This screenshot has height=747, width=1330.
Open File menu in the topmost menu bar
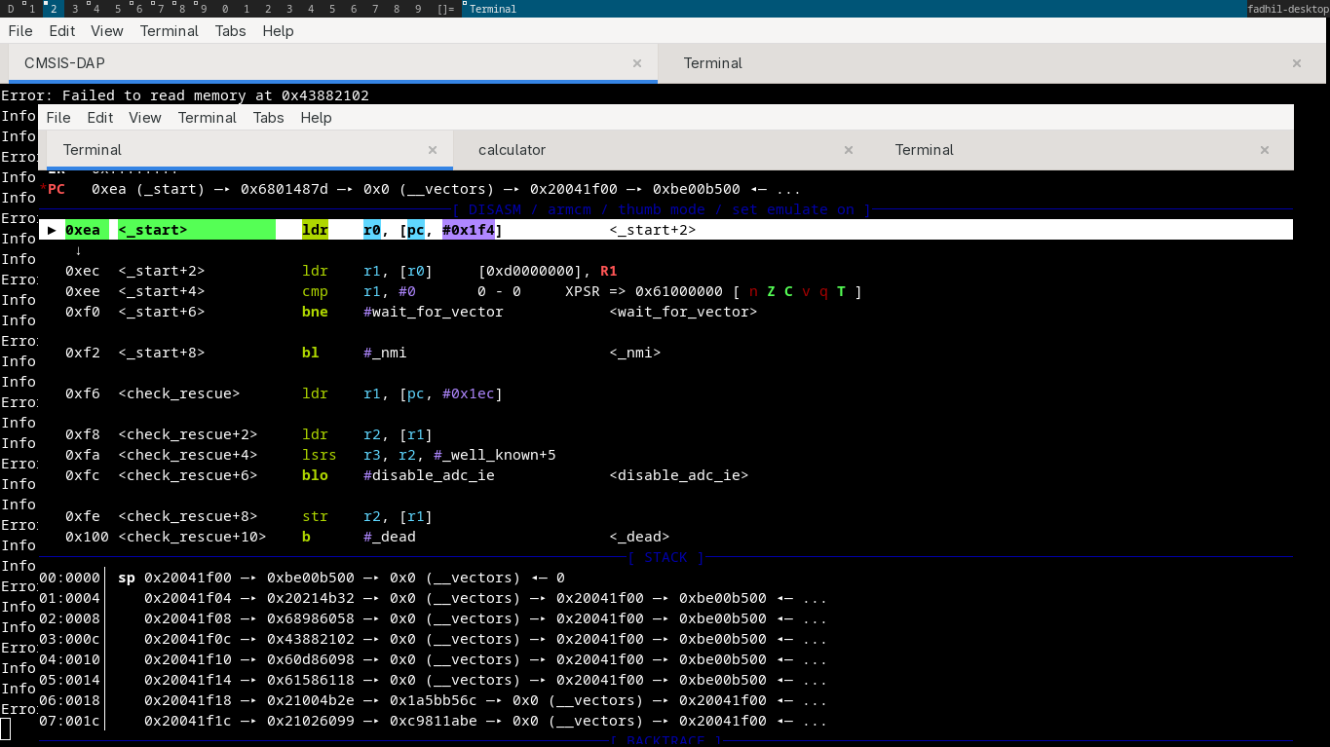click(x=20, y=31)
